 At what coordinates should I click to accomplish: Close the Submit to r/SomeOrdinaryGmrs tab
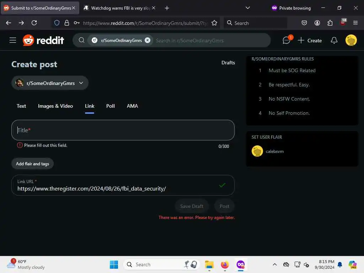(x=74, y=8)
